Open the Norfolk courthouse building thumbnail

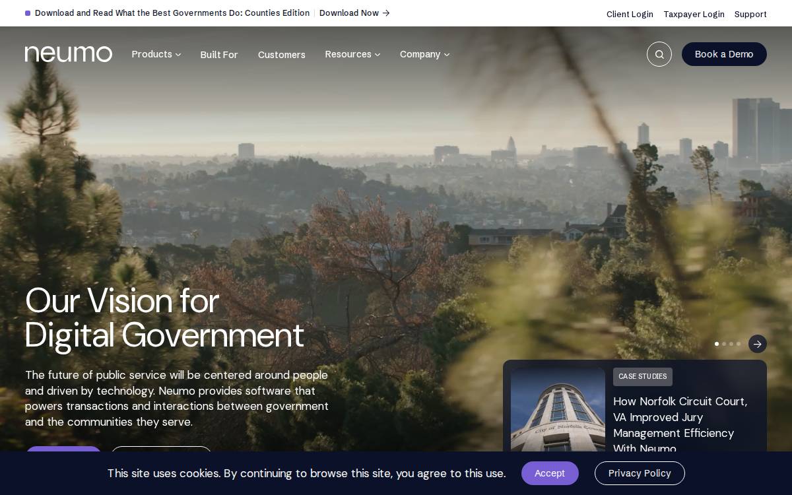click(558, 410)
